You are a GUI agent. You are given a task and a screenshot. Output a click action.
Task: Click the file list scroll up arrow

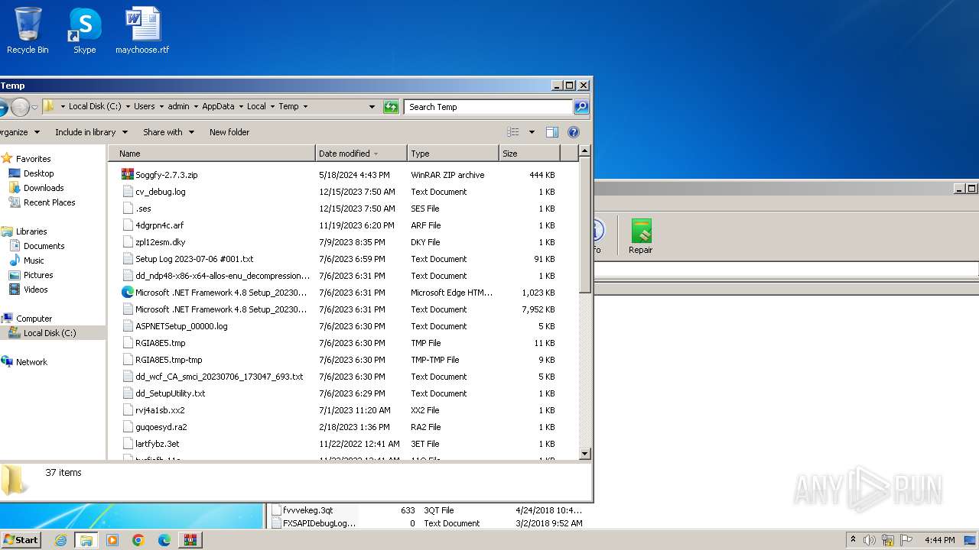pos(584,152)
